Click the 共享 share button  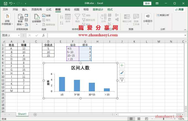(x=180, y=10)
